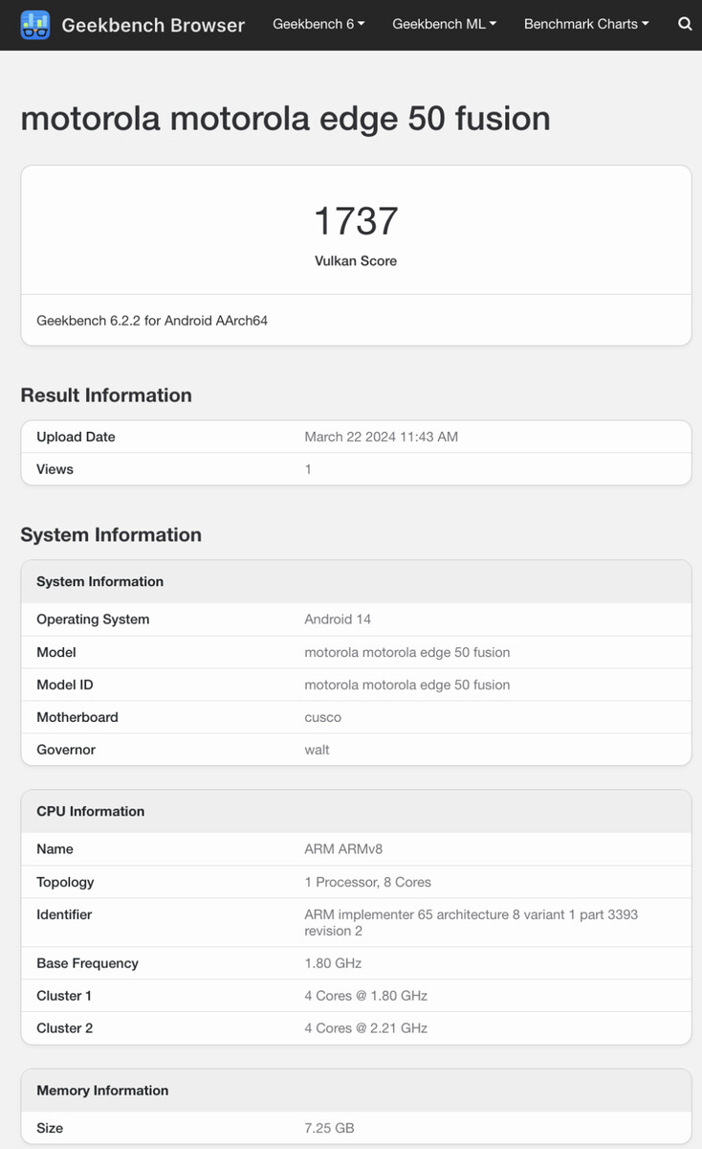Go to Geekbench Browser home link

(x=153, y=25)
